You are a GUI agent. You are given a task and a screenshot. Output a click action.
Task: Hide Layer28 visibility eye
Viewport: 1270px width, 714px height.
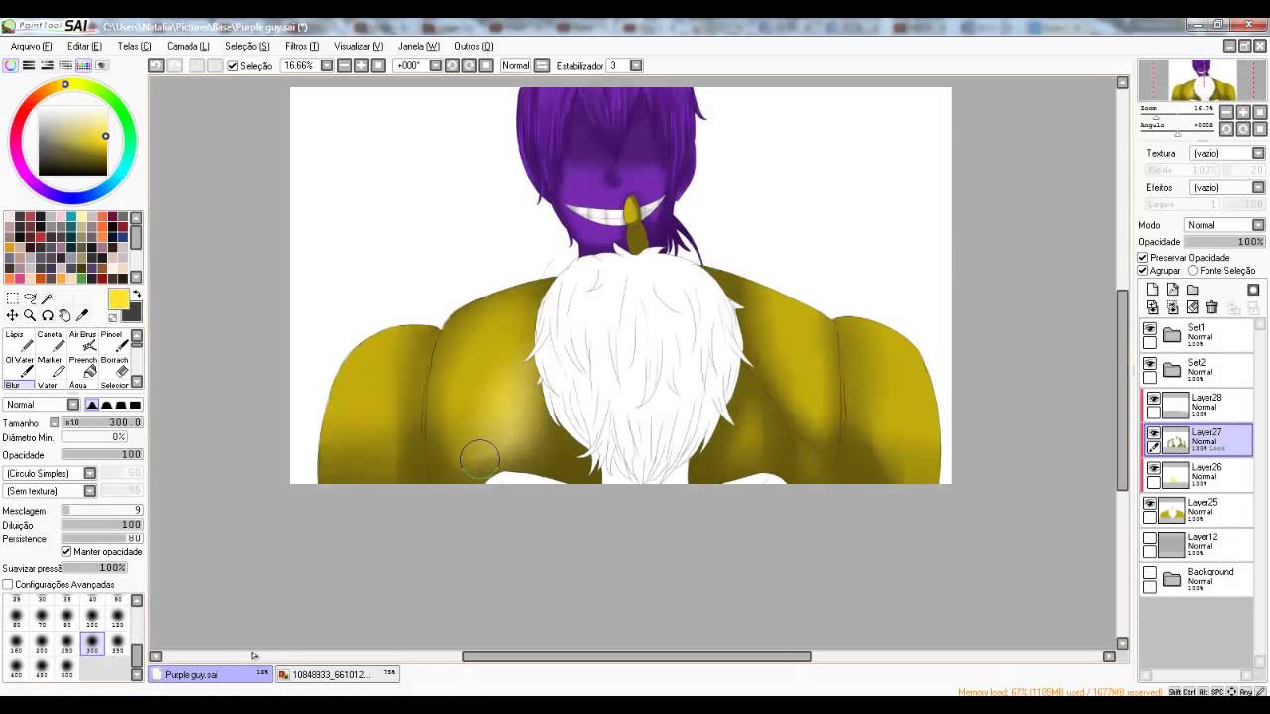pos(1154,399)
